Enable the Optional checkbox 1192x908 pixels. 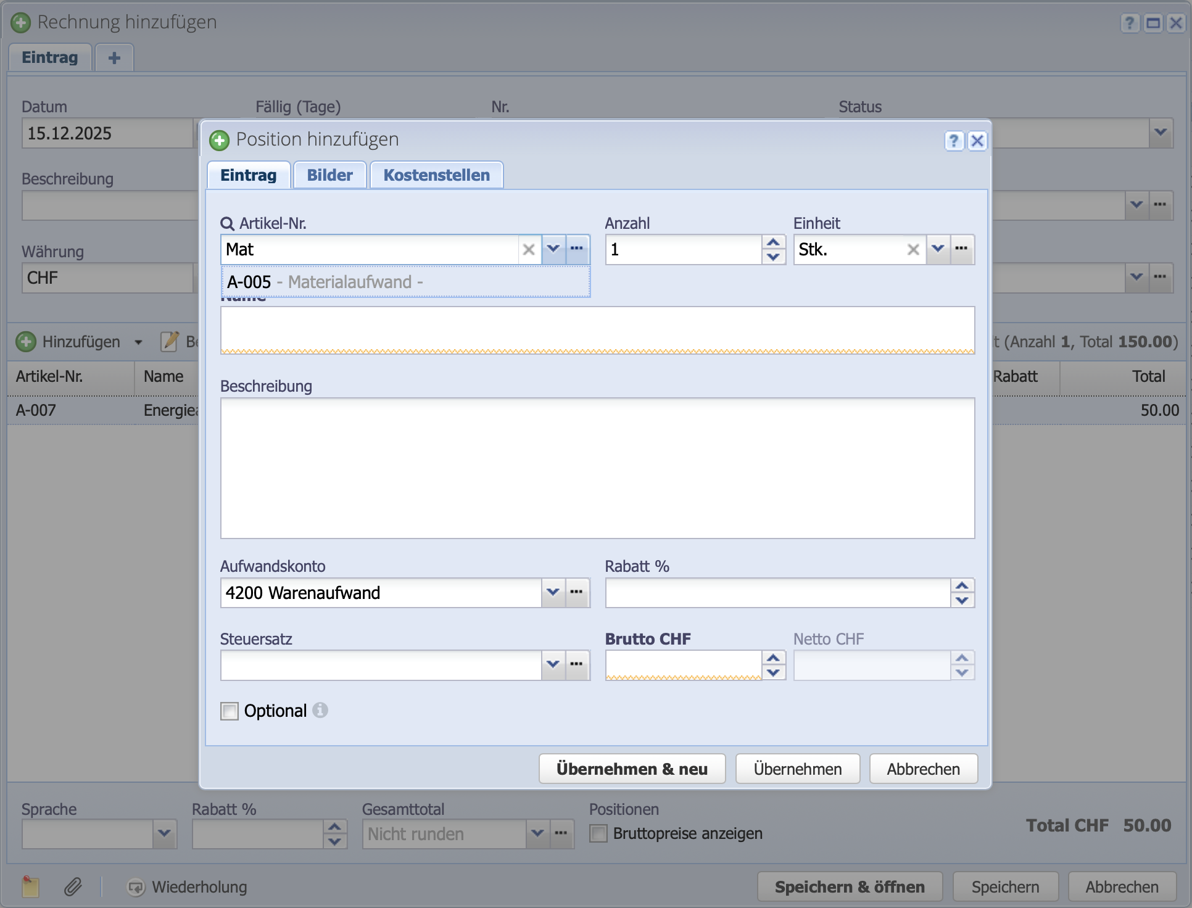pyautogui.click(x=230, y=711)
